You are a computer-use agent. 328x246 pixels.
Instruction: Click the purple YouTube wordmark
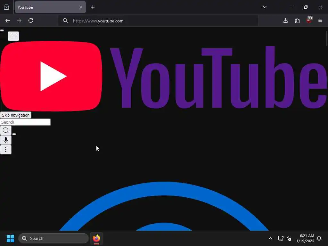(219, 77)
